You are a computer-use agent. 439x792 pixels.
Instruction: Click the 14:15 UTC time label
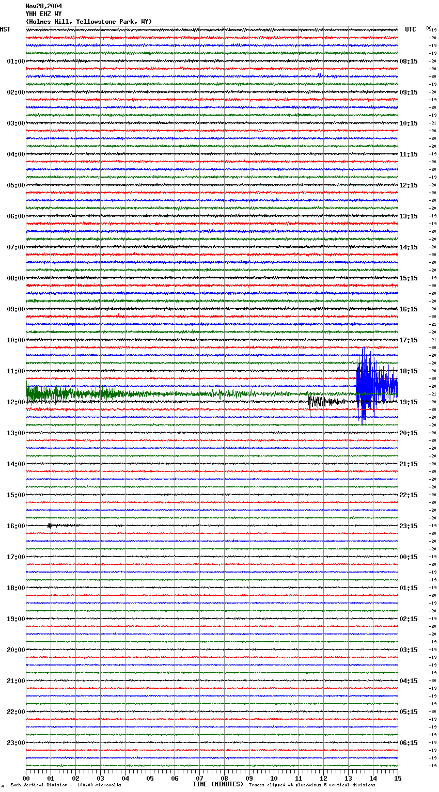click(x=409, y=247)
